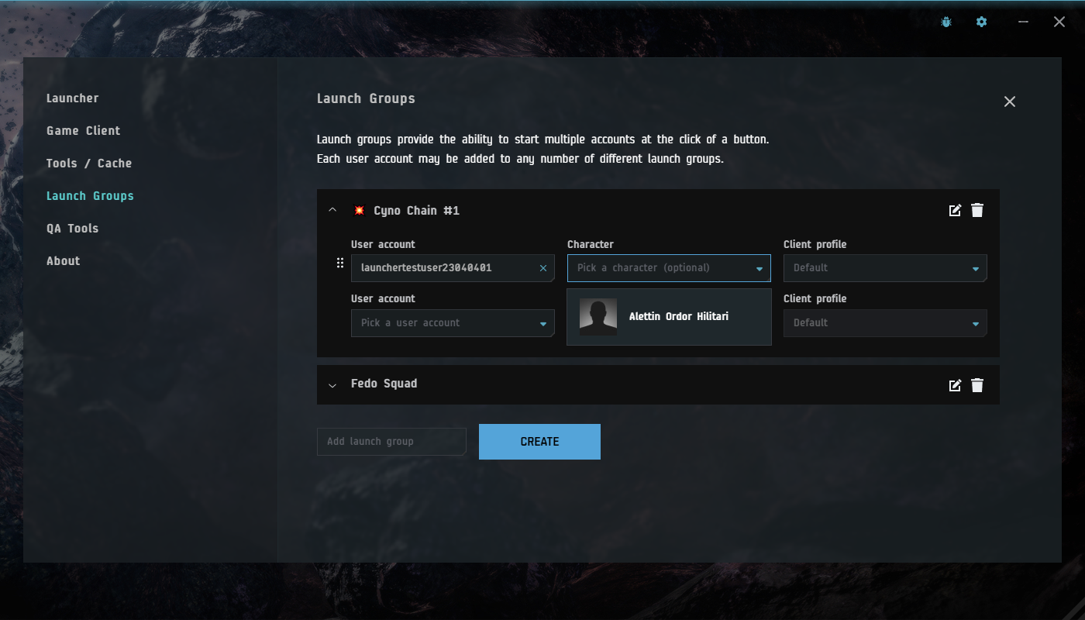Image resolution: width=1085 pixels, height=620 pixels.
Task: Open the Pick a user account dropdown
Action: pos(453,323)
